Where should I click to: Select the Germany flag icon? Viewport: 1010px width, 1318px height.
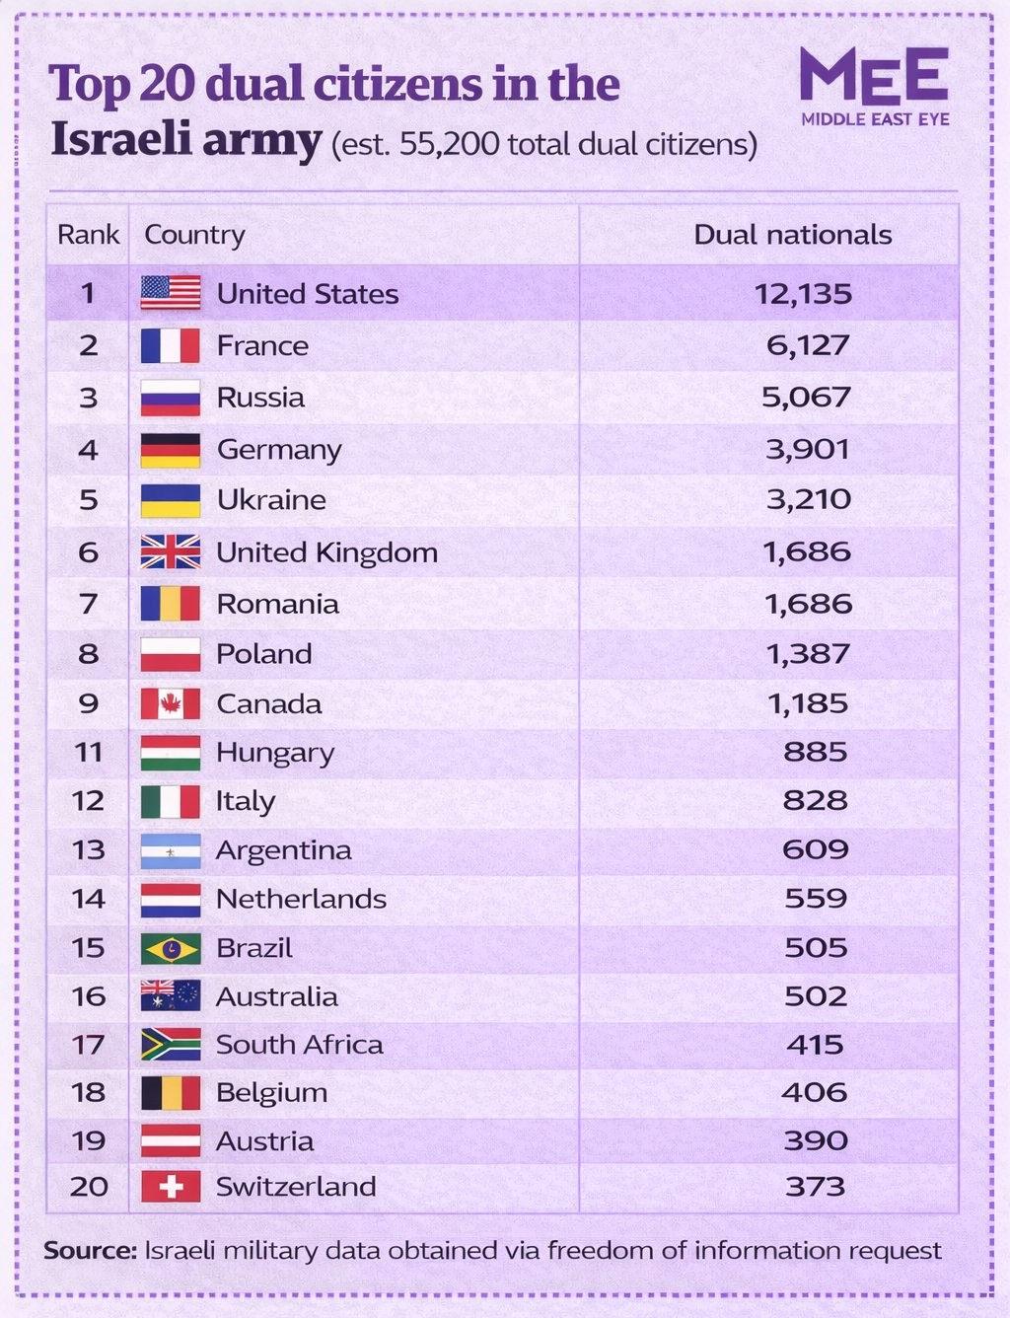171,450
